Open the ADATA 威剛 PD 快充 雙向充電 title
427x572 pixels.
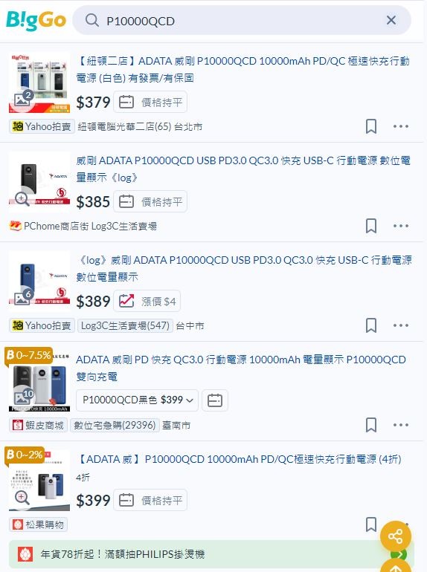tap(241, 368)
